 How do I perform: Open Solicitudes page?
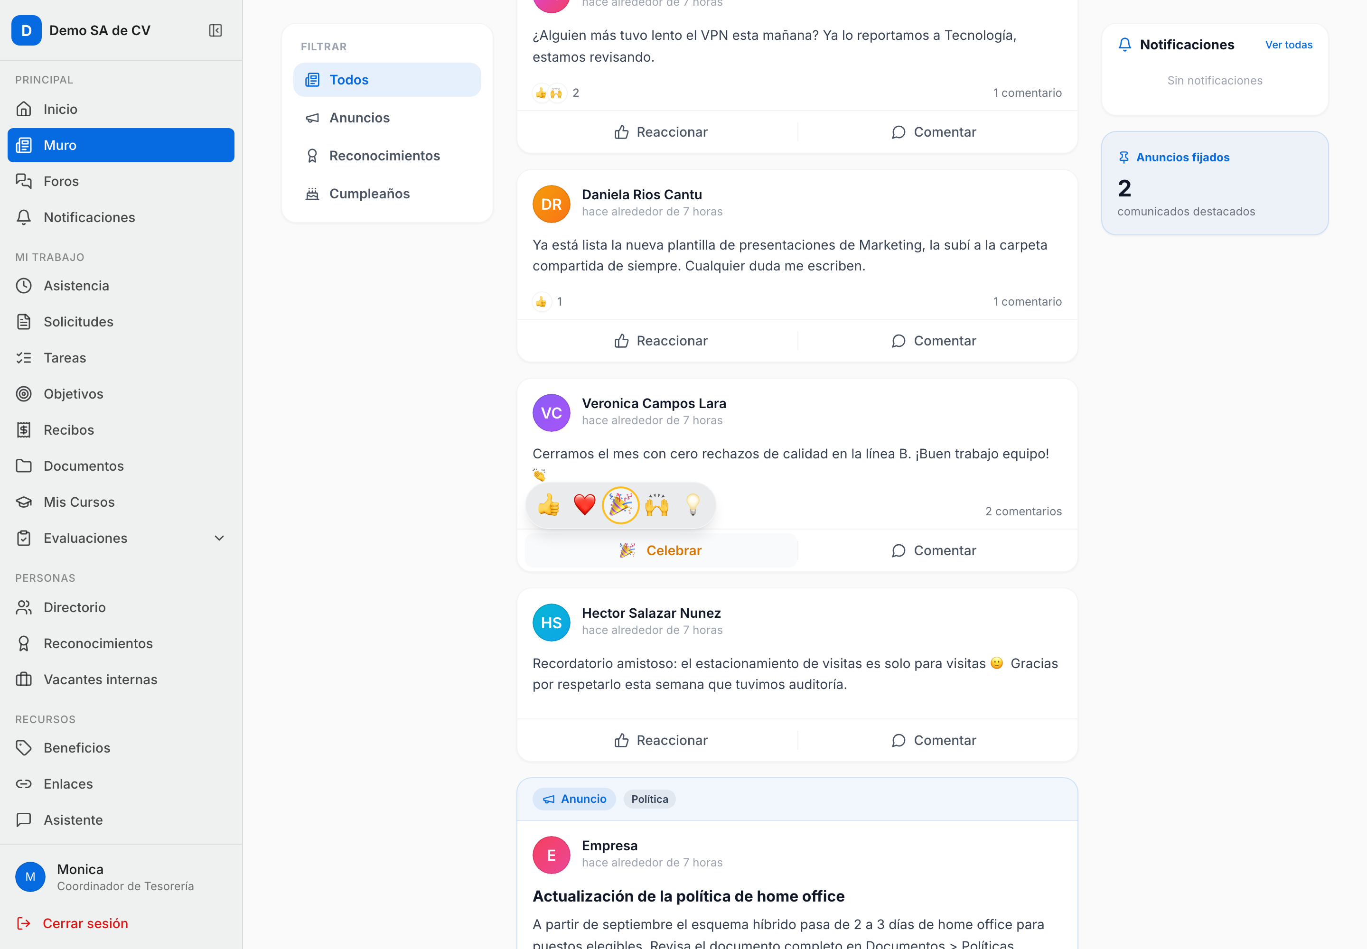121,322
